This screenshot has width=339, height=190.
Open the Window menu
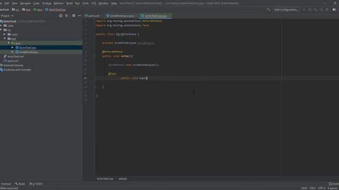pos(103,3)
